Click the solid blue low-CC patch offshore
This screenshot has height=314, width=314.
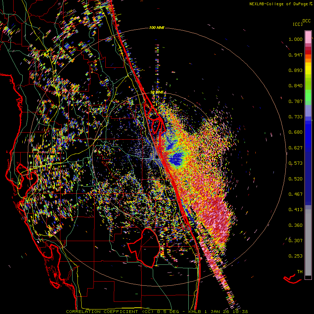pos(177,159)
